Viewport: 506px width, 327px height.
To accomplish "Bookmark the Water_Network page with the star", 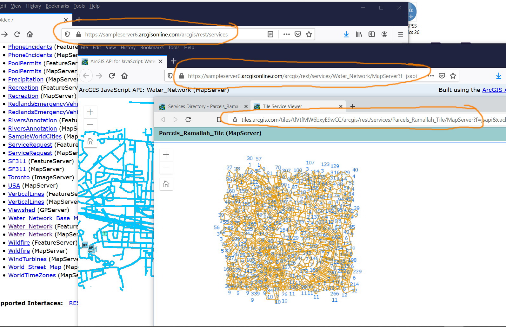I will (x=453, y=76).
